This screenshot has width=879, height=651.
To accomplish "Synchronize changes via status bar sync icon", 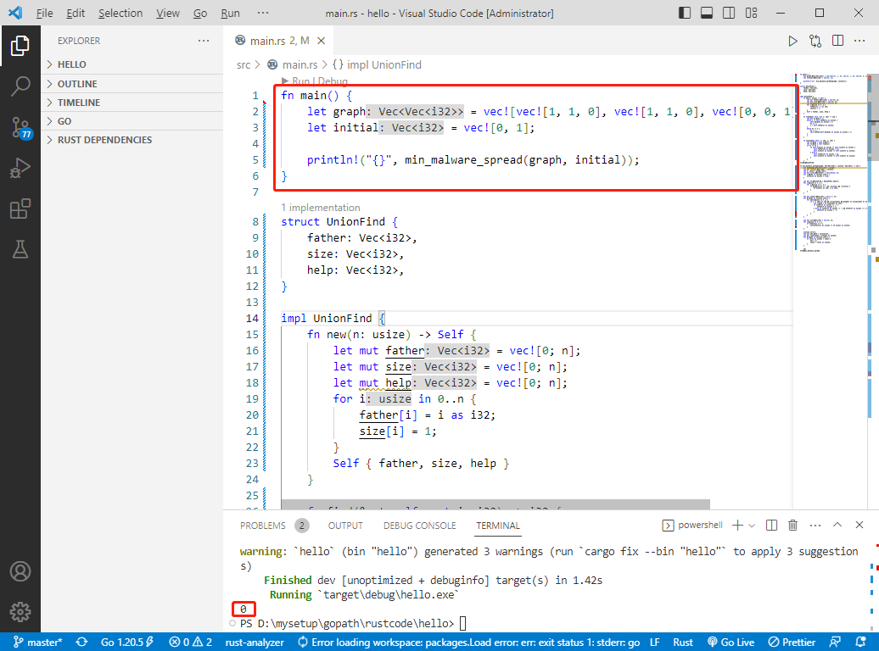I will pos(81,642).
